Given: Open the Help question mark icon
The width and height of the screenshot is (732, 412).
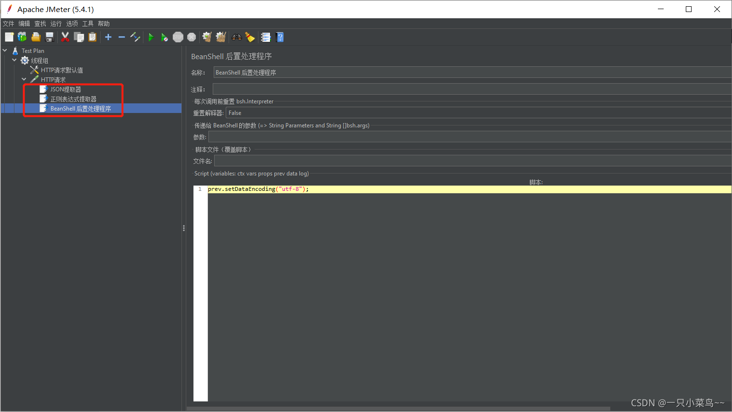Looking at the screenshot, I should pyautogui.click(x=280, y=37).
